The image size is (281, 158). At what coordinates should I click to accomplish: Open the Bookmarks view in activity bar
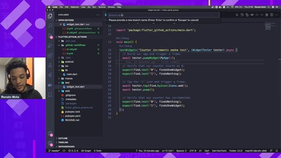pyautogui.click(x=50, y=95)
